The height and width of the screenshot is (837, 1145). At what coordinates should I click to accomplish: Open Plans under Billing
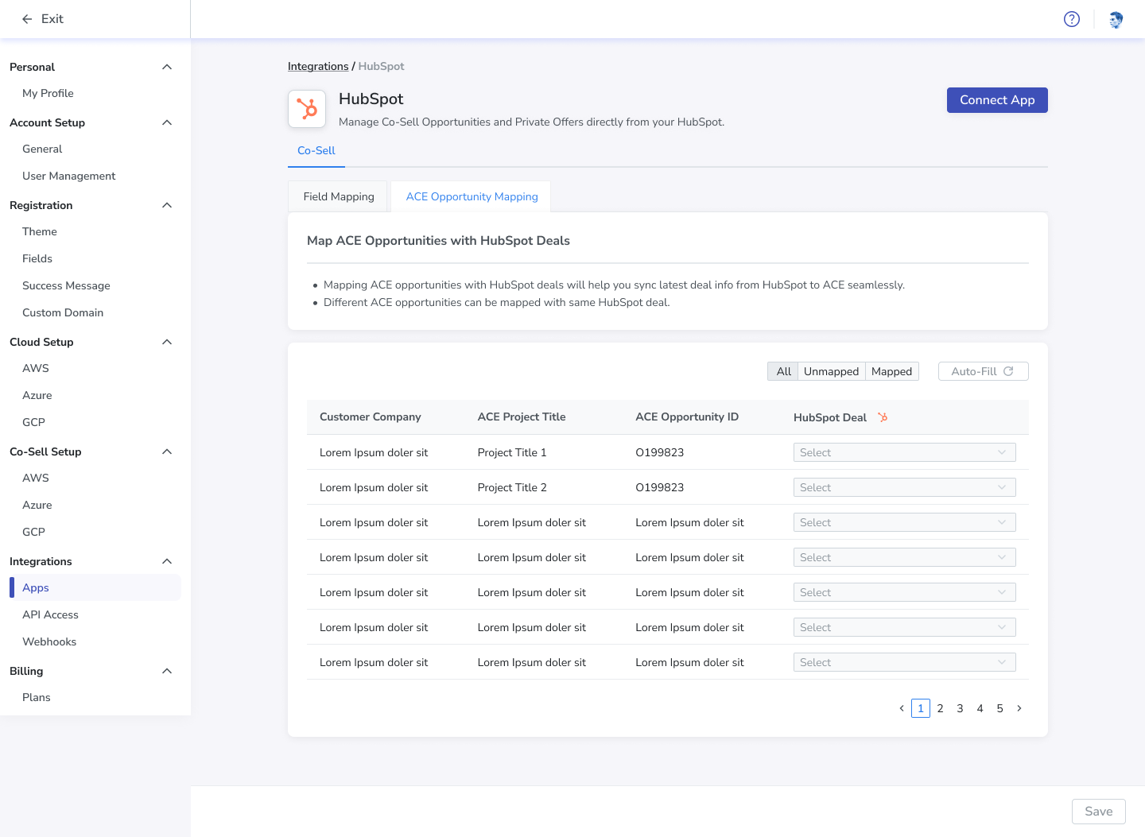(x=37, y=697)
